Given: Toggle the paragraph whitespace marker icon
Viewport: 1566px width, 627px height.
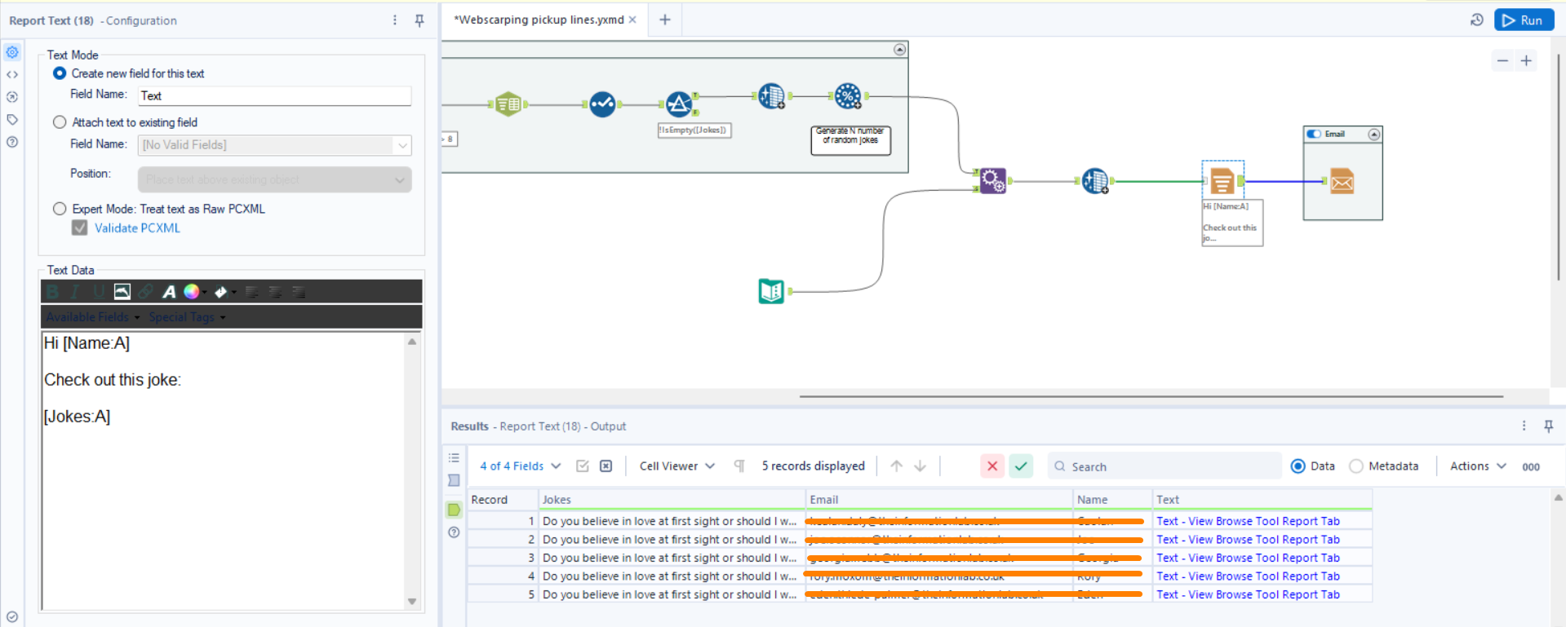Looking at the screenshot, I should 739,466.
